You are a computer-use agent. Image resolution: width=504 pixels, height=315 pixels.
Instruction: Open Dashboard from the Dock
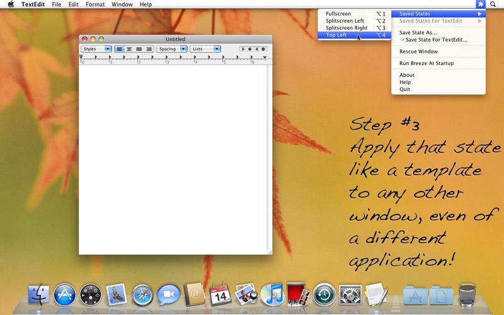tap(90, 294)
